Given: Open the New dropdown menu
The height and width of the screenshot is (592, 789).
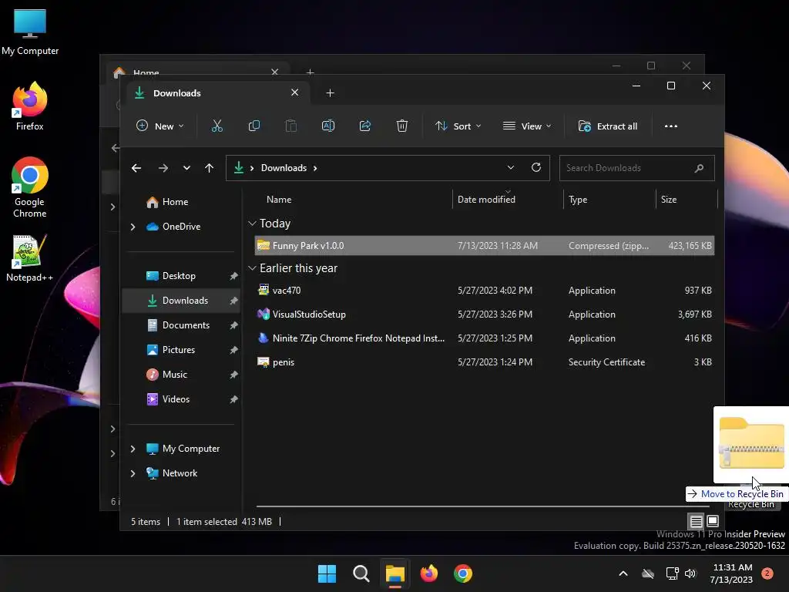Looking at the screenshot, I should (x=160, y=126).
